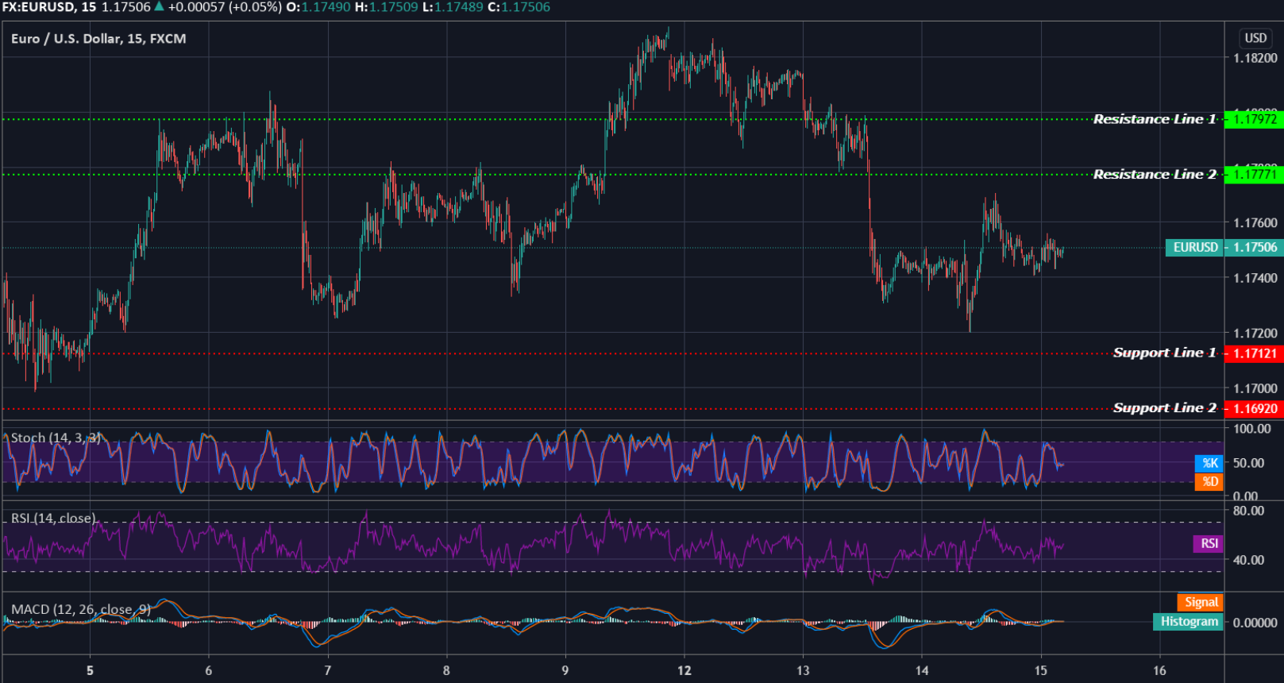Click the Euro / U.S. Dollar, 15, FXCM title
This screenshot has height=683, width=1284.
pyautogui.click(x=98, y=39)
